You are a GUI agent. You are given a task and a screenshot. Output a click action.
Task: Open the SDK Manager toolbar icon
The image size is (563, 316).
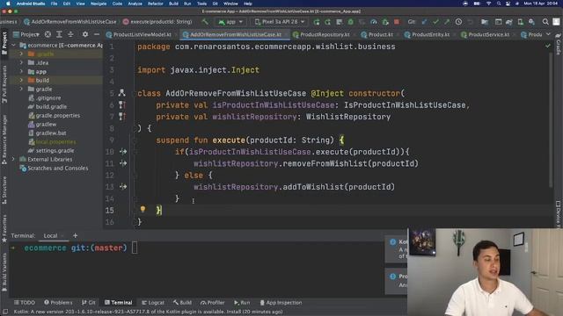pos(531,22)
